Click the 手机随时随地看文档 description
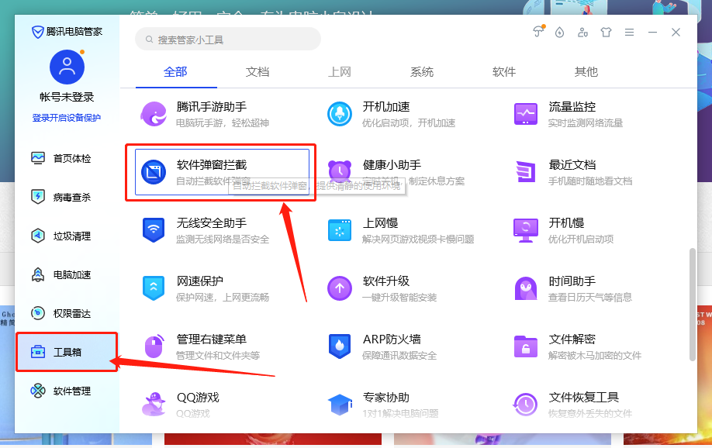This screenshot has height=448, width=712. pyautogui.click(x=590, y=181)
